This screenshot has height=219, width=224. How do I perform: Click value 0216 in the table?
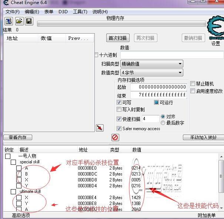(x=136, y=186)
